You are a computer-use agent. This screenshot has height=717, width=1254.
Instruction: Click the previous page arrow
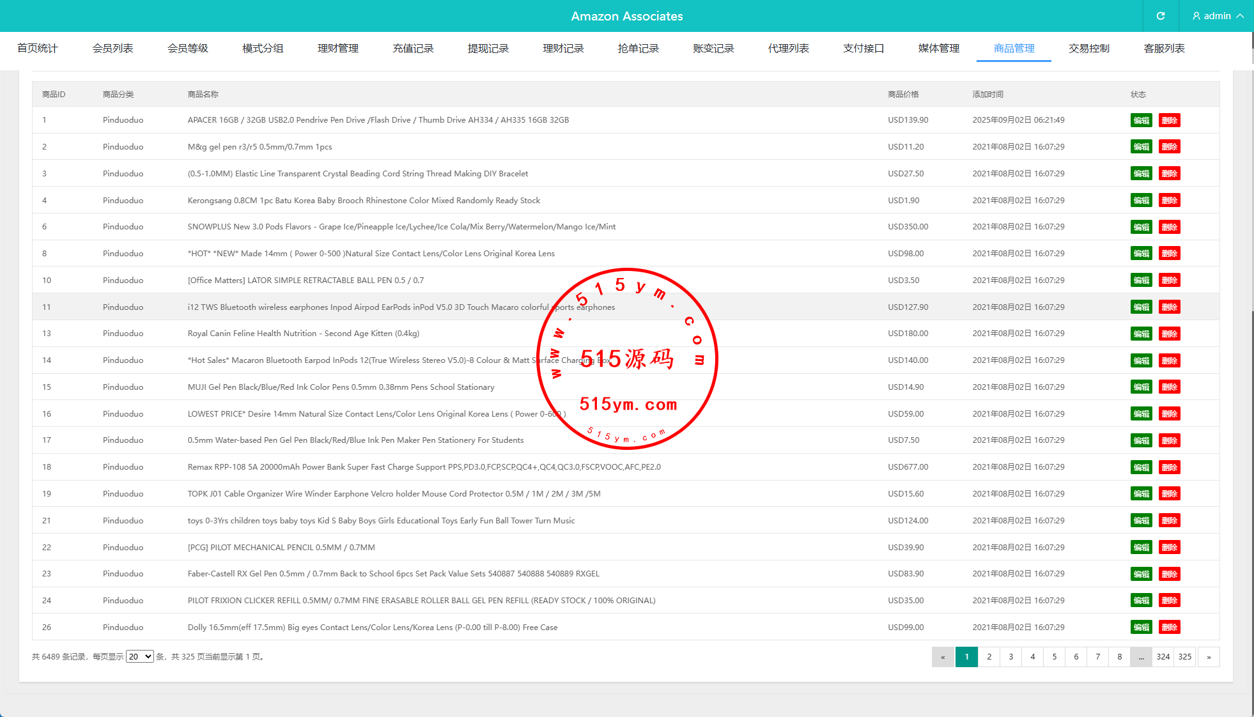[x=943, y=657]
